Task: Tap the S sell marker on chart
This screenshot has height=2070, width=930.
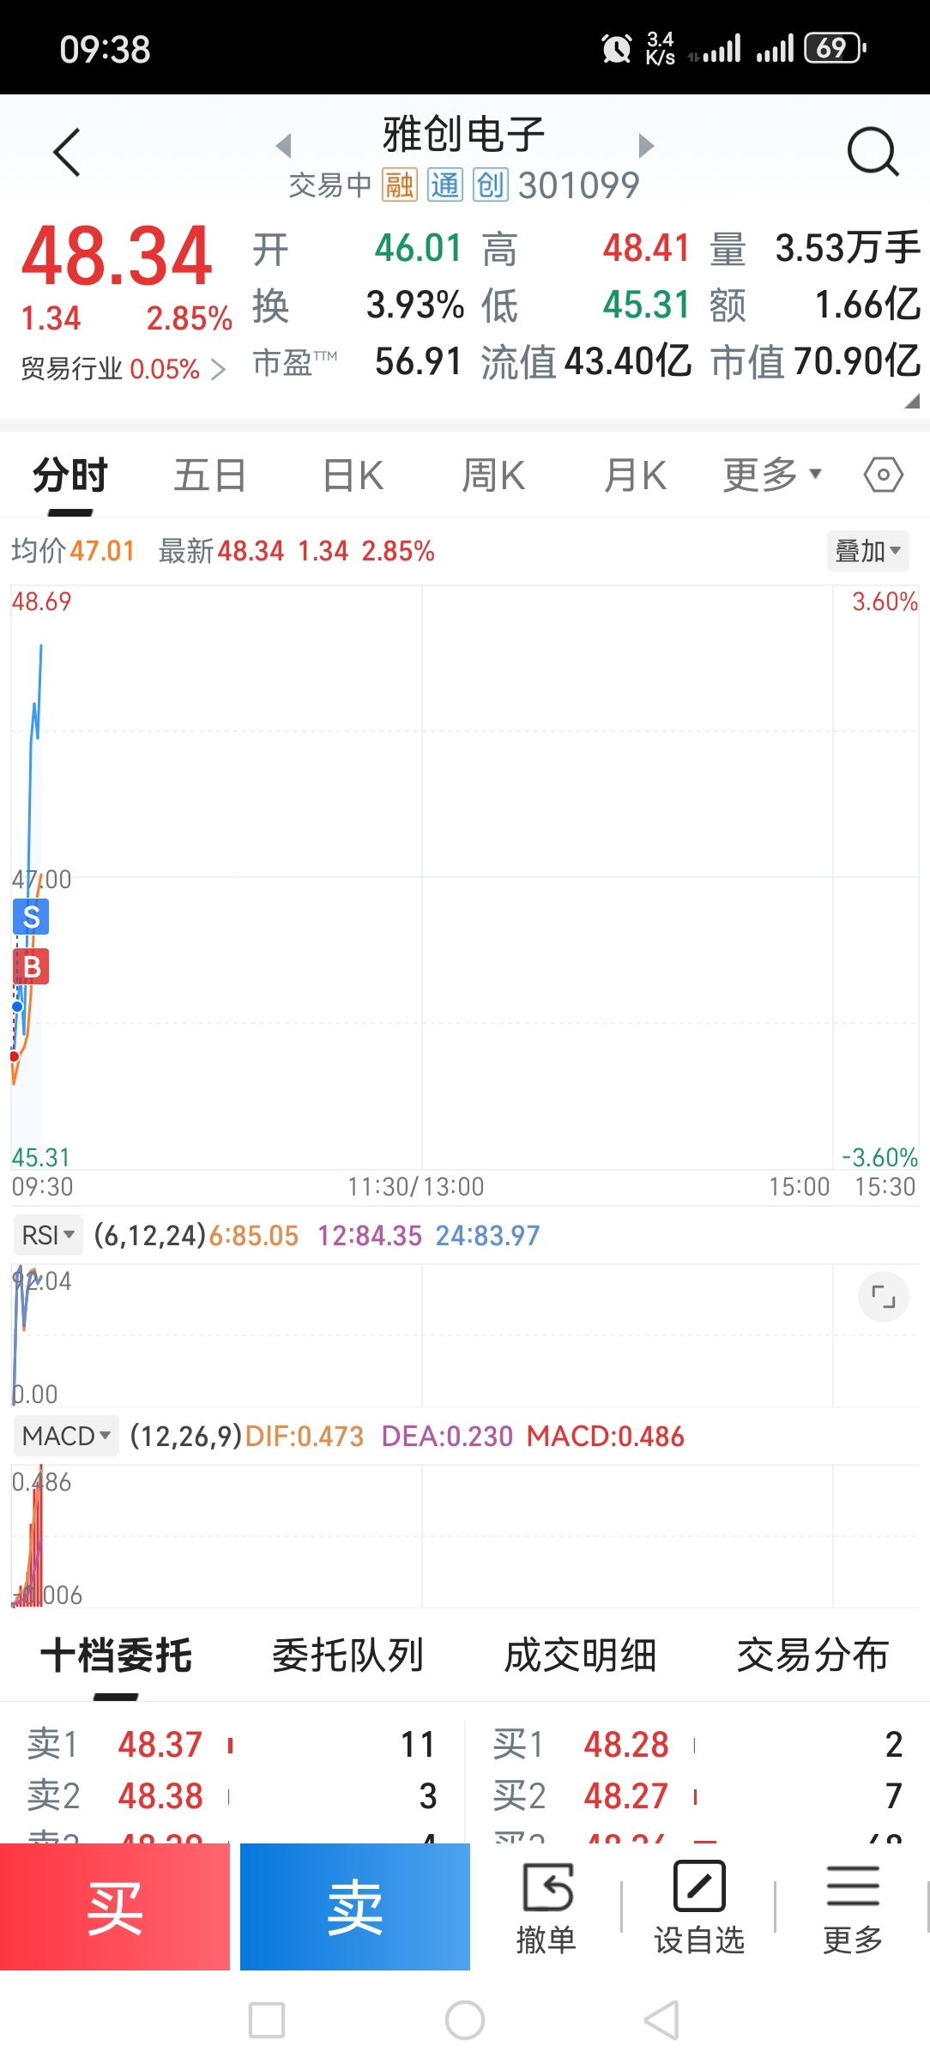Action: point(31,917)
